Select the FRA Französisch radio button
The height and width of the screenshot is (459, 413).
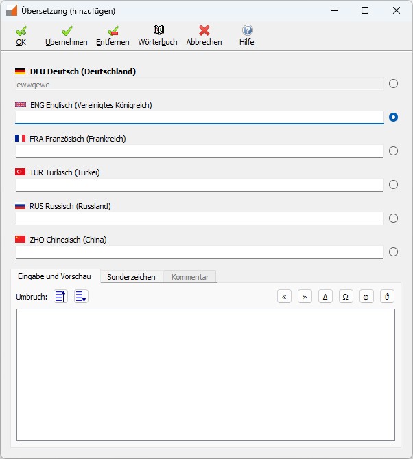(393, 151)
